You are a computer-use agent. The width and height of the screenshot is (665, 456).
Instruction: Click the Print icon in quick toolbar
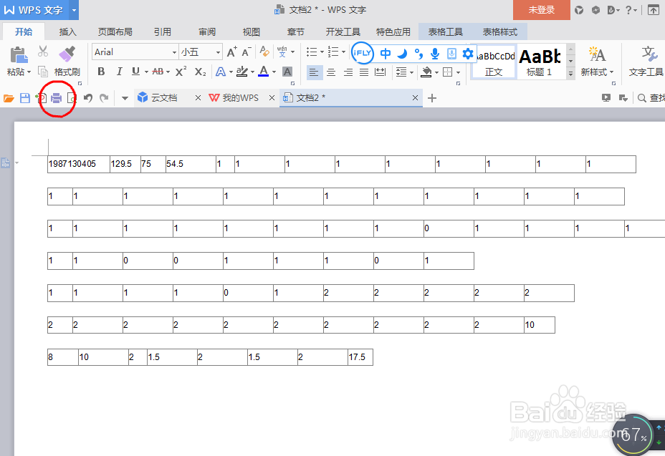[x=57, y=98]
